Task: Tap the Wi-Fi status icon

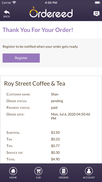Action: (x=14, y=3)
